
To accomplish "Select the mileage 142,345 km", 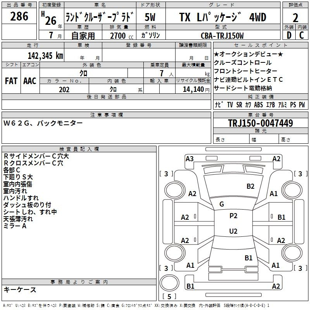I will (45, 56).
